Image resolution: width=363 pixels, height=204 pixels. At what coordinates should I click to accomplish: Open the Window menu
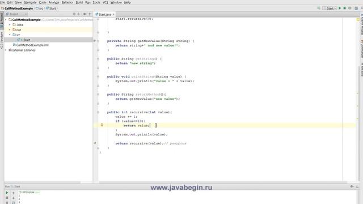pyautogui.click(x=116, y=2)
